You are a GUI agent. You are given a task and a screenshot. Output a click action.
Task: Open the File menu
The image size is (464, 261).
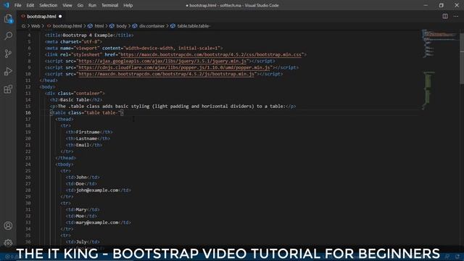(17, 5)
